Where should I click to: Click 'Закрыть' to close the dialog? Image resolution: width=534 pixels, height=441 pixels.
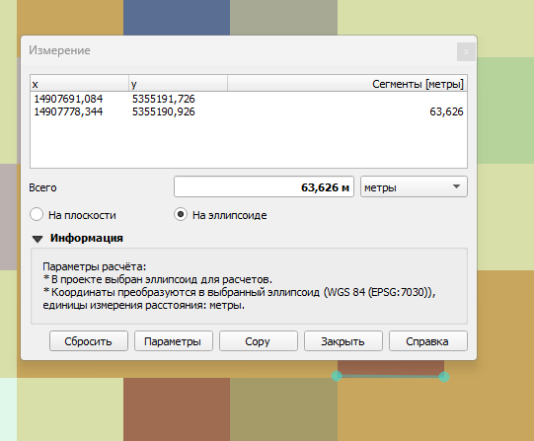pyautogui.click(x=343, y=341)
